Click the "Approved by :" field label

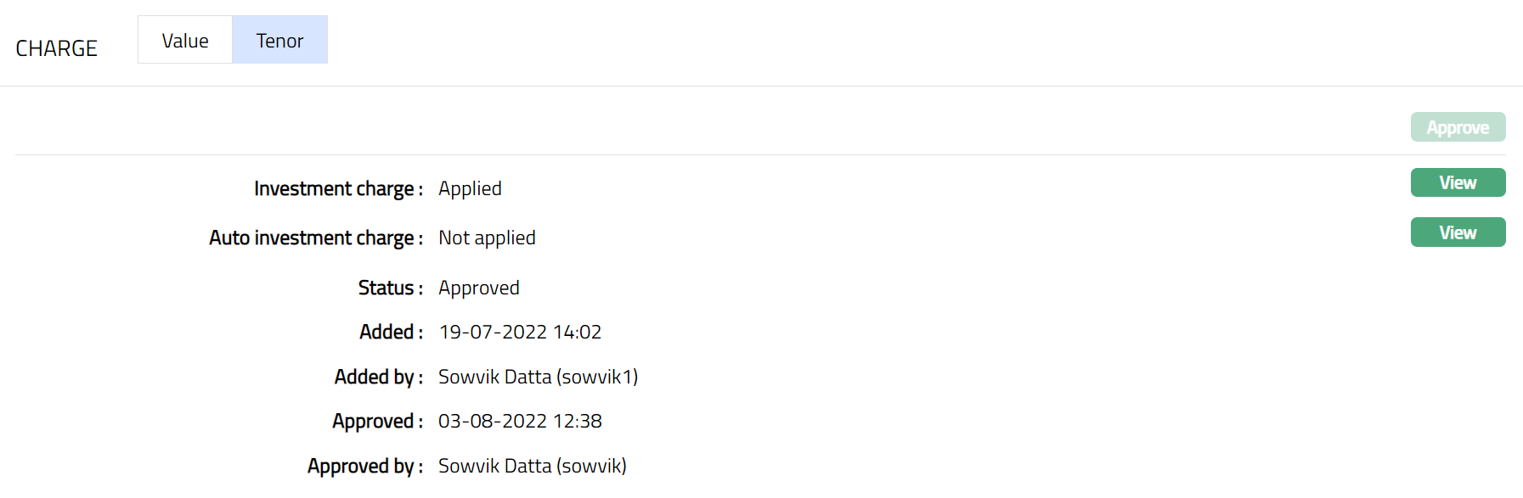pyautogui.click(x=364, y=466)
